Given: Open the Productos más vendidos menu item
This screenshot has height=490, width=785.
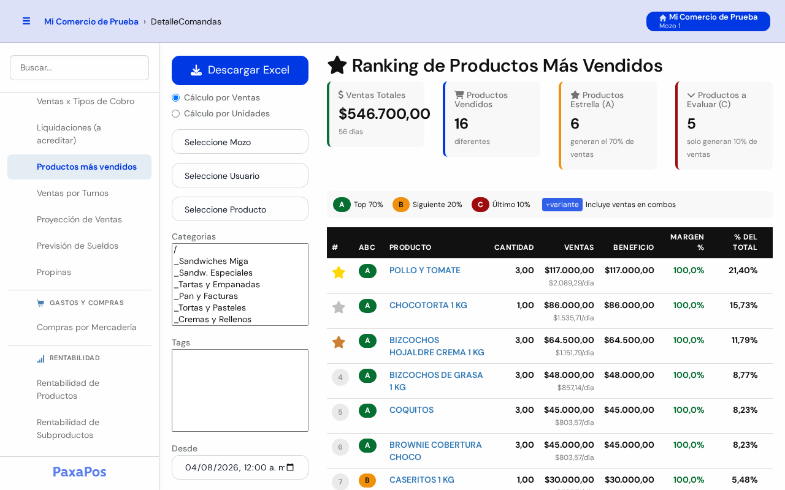Looking at the screenshot, I should point(80,167).
